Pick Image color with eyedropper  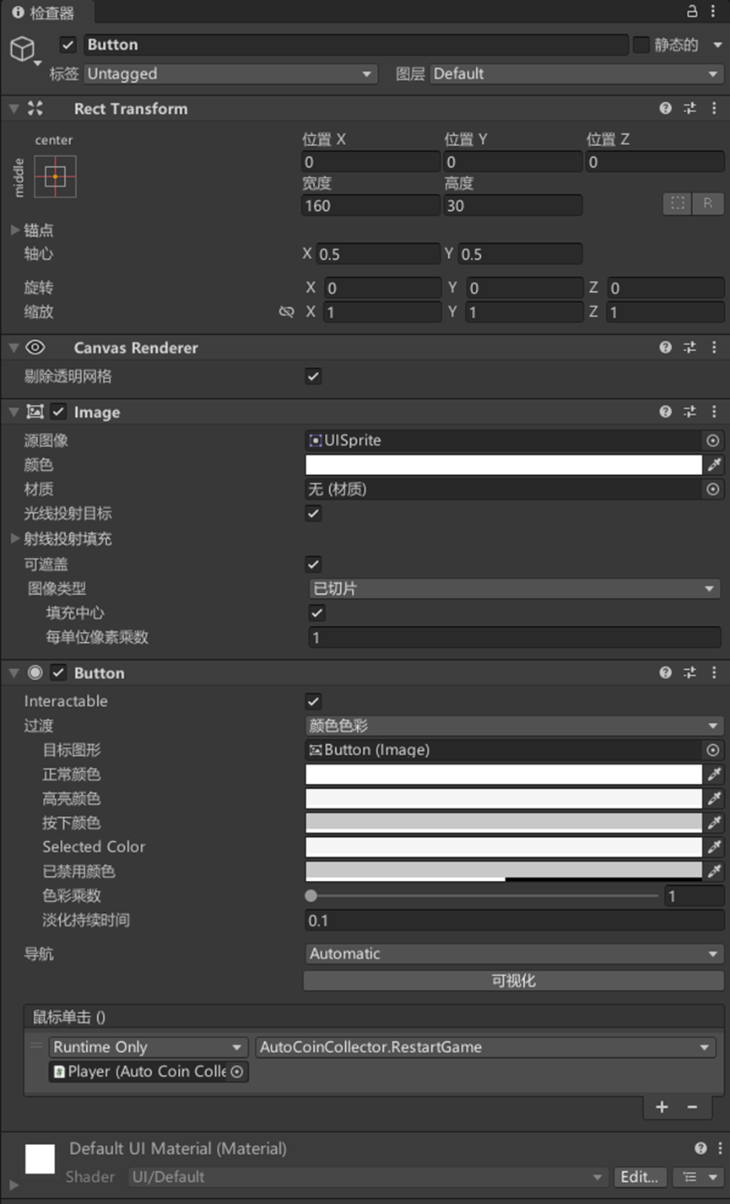click(x=714, y=464)
